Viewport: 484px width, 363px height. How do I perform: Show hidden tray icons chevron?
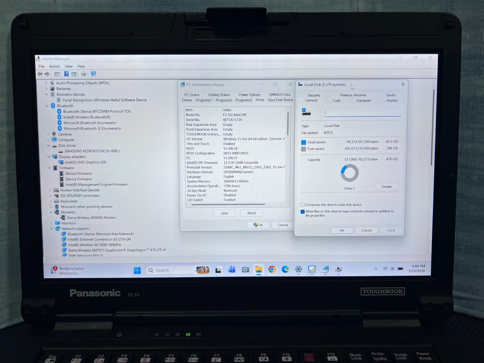coord(376,269)
